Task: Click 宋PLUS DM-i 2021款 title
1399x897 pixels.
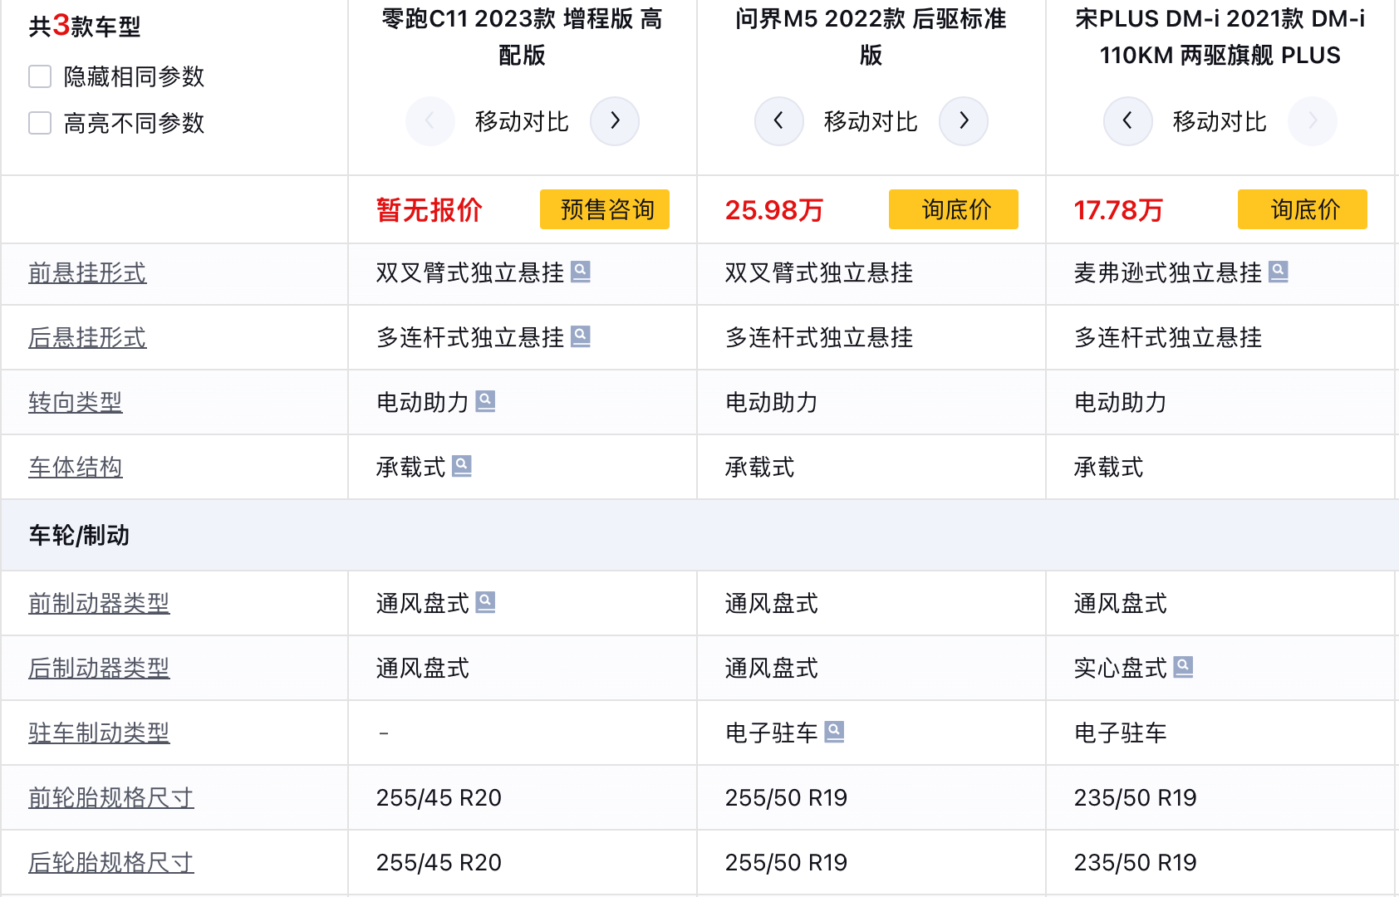Action: 1220,37
